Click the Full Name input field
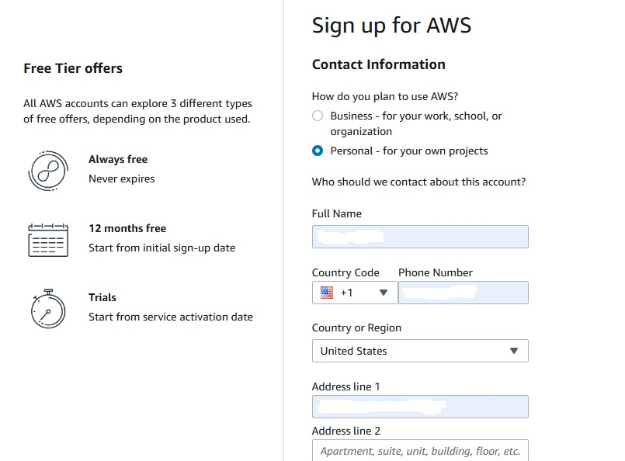The image size is (625, 461). pyautogui.click(x=420, y=237)
